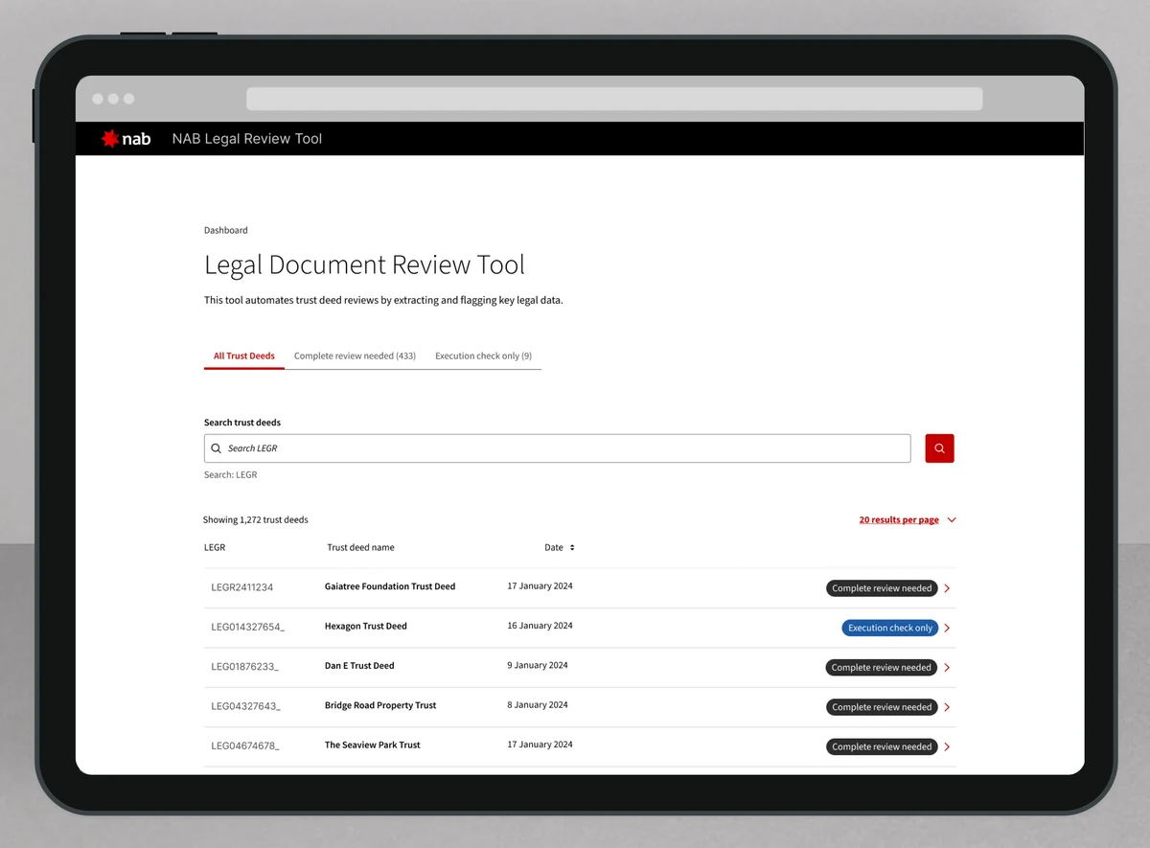Viewport: 1150px width, 848px height.
Task: Click Complete review needed badge for Gaiatree
Action: pos(882,588)
